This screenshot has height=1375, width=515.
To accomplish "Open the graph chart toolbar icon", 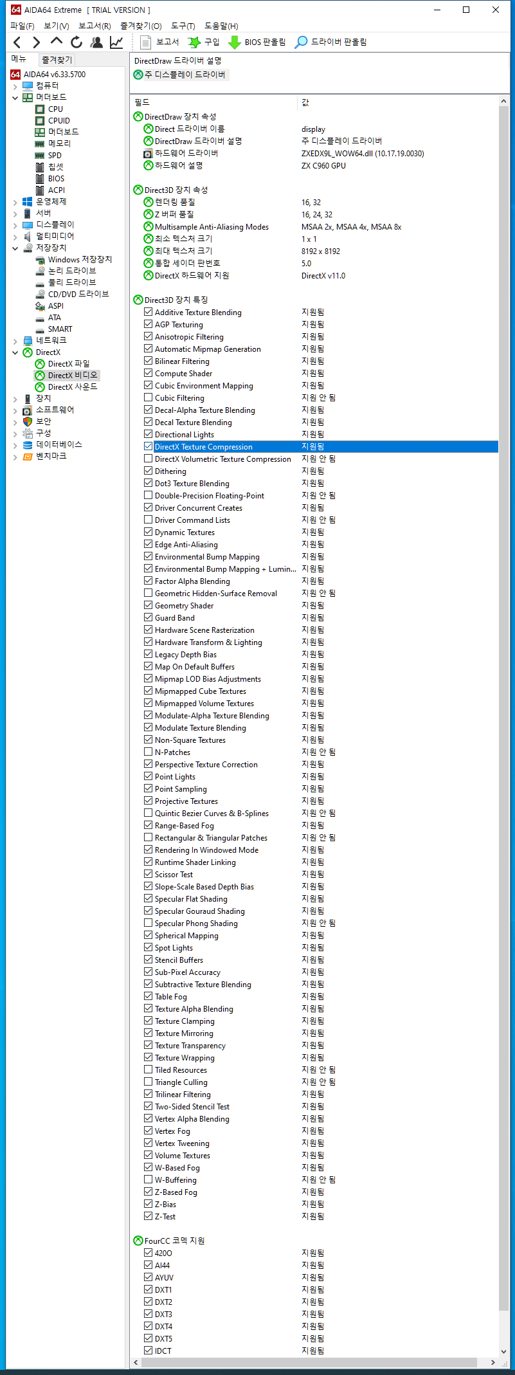I will [x=116, y=42].
